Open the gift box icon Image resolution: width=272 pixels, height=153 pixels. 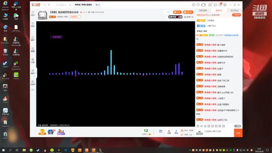(160, 131)
